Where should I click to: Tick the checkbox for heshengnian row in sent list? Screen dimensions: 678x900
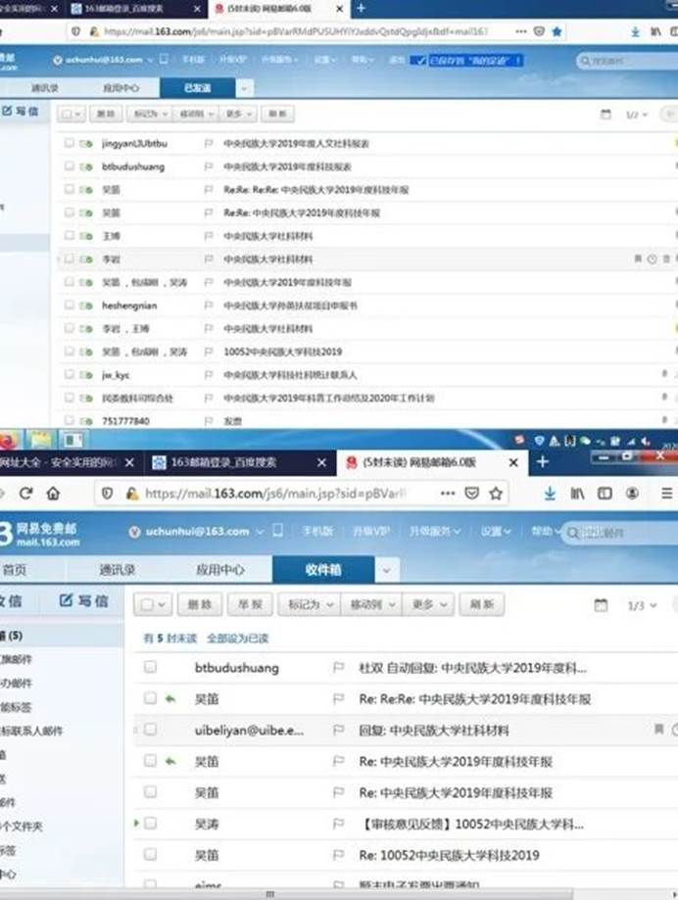click(x=70, y=305)
